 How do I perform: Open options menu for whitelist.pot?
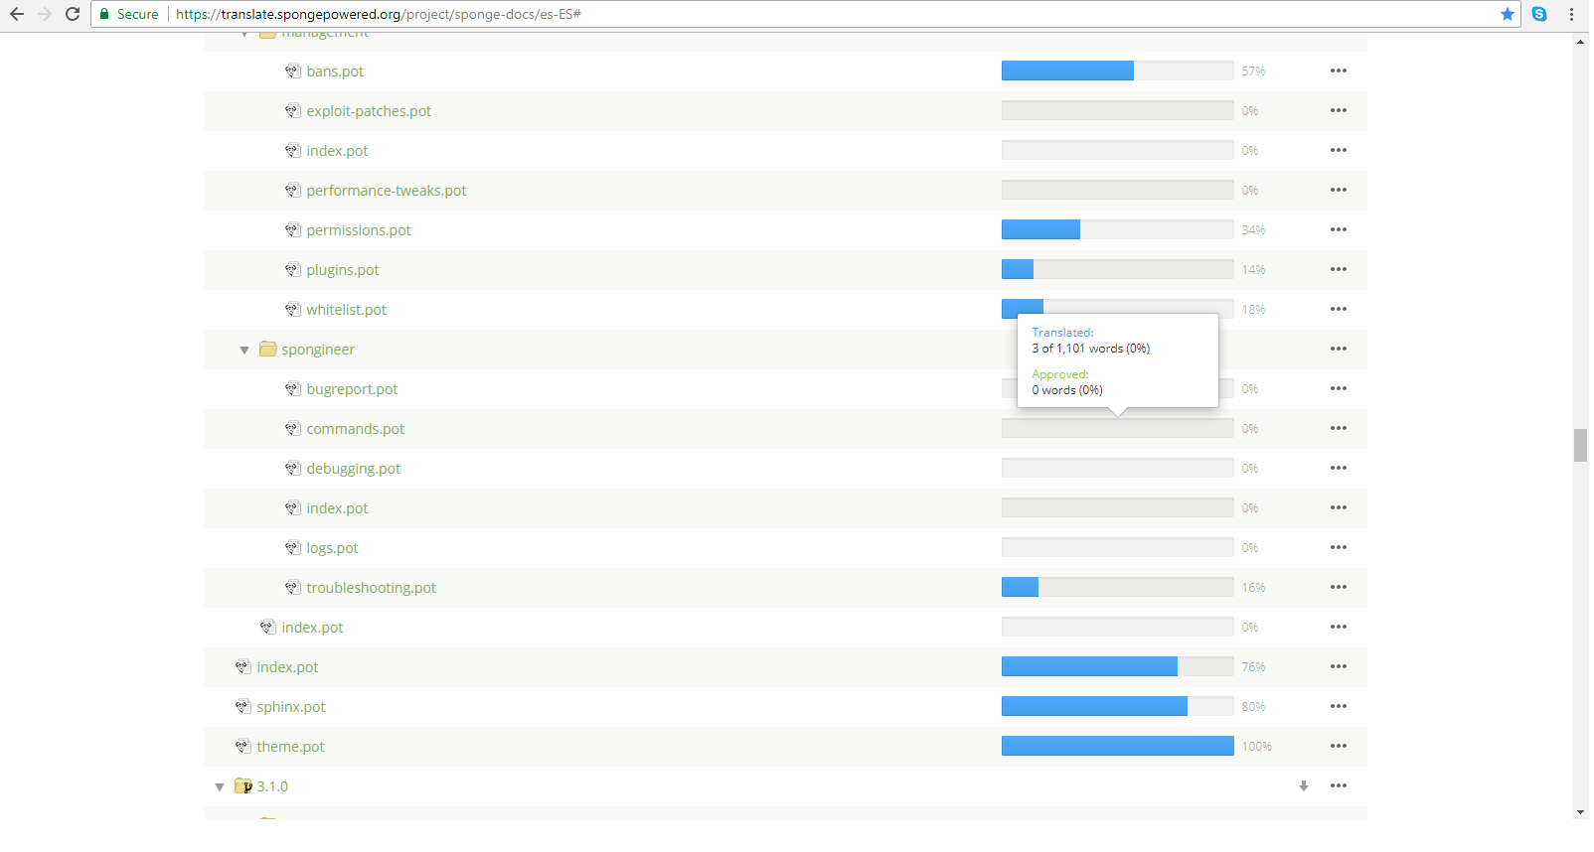[x=1339, y=309]
